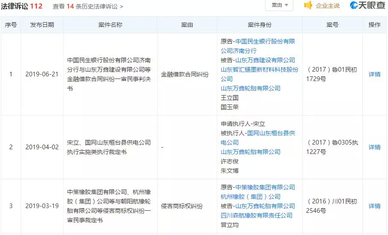
Task: Open 四川森航橡胶有限责任公司 link
Action: (257, 215)
